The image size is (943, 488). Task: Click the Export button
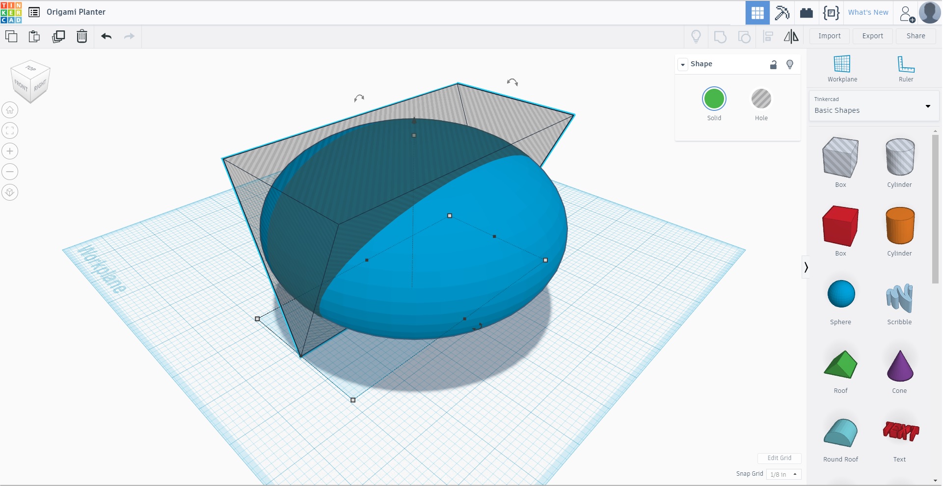point(873,36)
